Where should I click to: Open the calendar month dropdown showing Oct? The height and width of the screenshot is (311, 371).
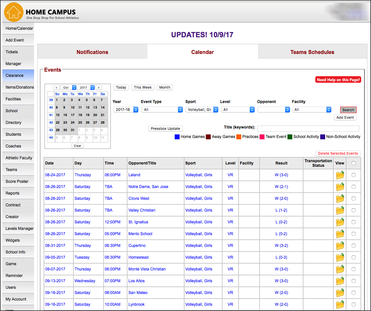pos(68,88)
